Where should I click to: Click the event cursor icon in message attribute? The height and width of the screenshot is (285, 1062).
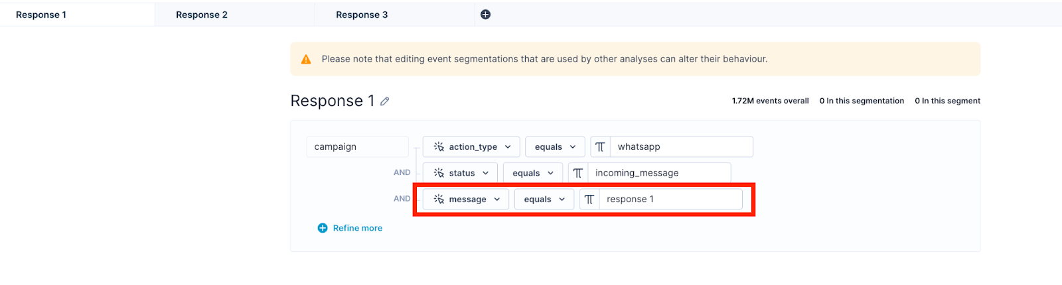point(439,199)
